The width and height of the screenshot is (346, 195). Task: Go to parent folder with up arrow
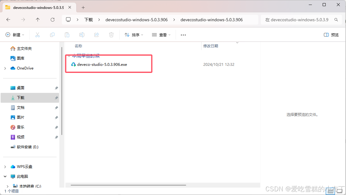point(38,20)
